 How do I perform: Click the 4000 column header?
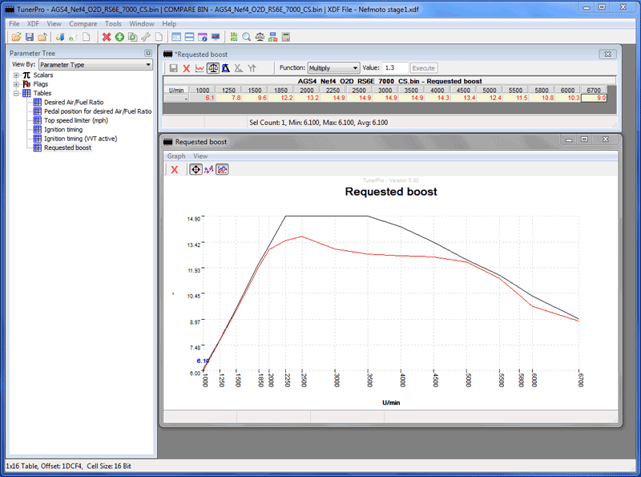[x=437, y=91]
